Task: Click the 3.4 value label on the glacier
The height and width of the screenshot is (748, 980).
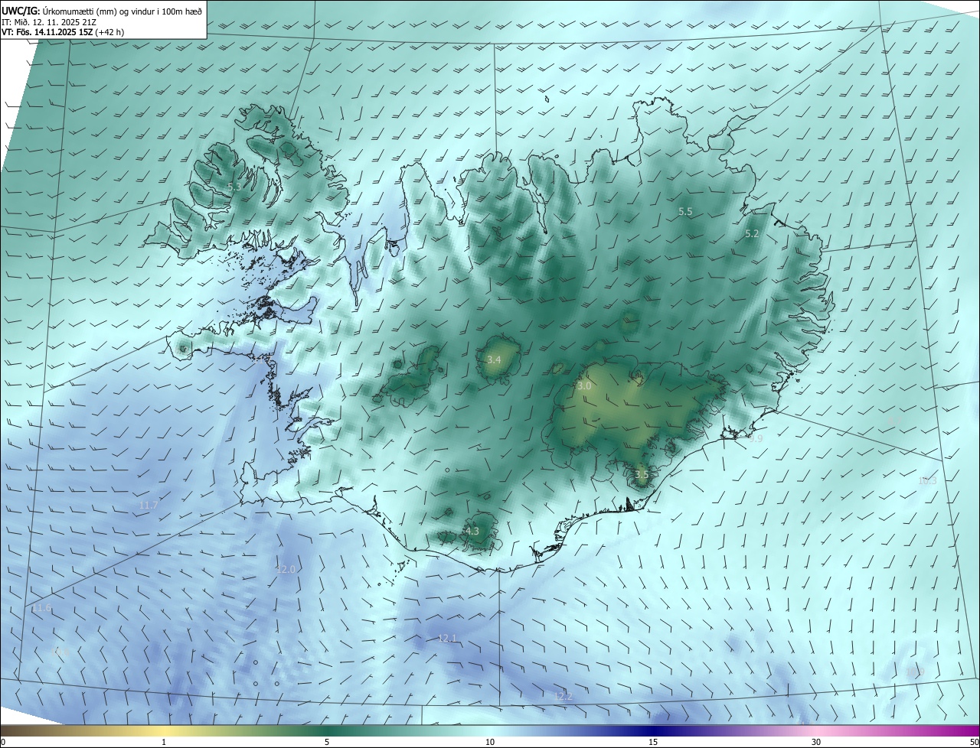Action: click(494, 359)
